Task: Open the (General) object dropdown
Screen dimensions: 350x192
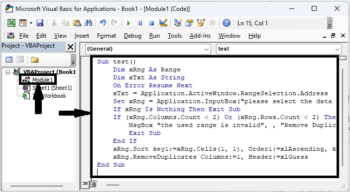Action: click(x=148, y=49)
